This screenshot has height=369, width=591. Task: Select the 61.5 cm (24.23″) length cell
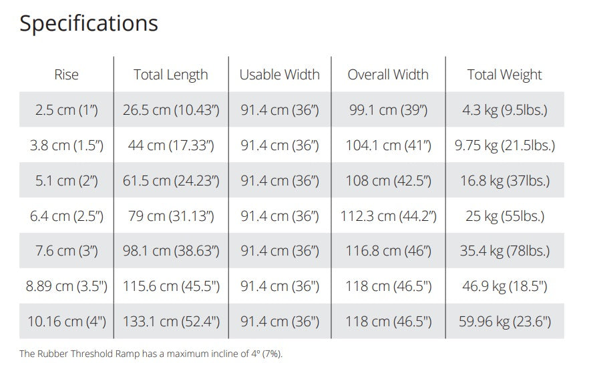point(171,181)
